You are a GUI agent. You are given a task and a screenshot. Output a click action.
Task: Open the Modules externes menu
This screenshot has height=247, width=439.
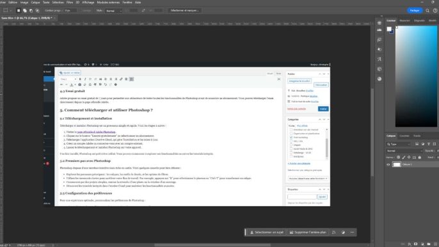click(108, 3)
